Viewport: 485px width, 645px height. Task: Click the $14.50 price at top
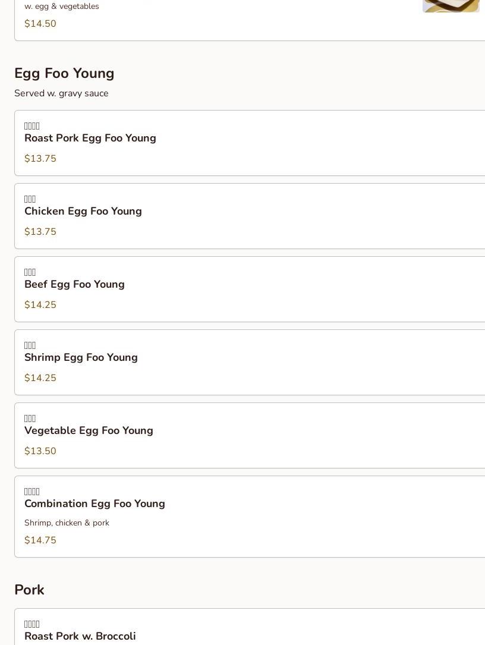click(40, 24)
